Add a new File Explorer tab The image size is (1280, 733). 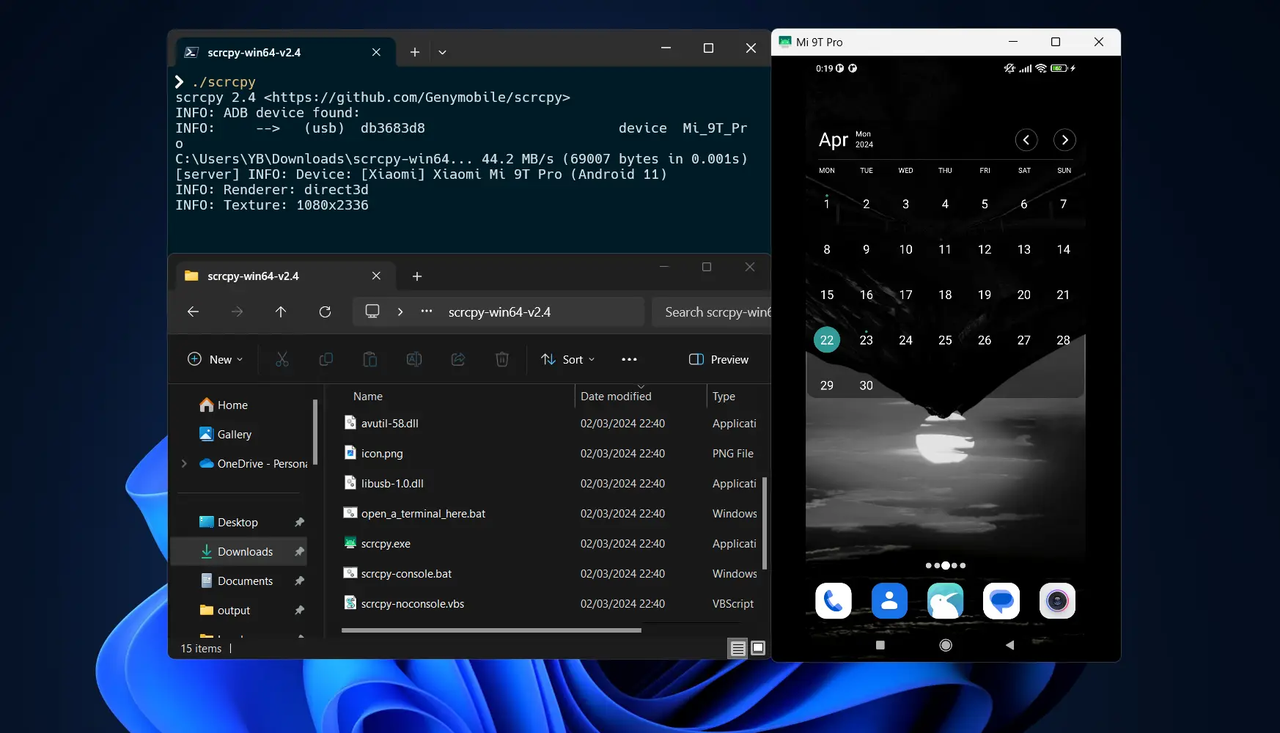(x=417, y=276)
